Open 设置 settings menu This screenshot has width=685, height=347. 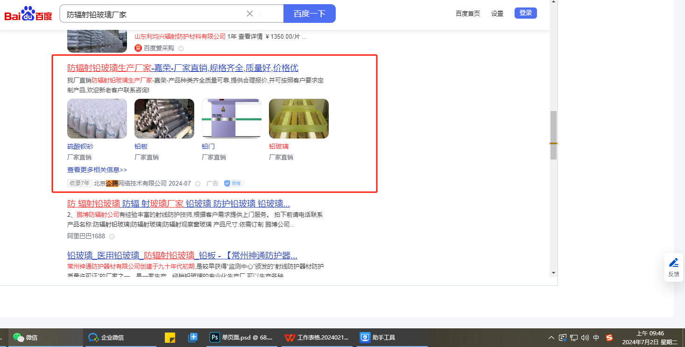pyautogui.click(x=497, y=14)
